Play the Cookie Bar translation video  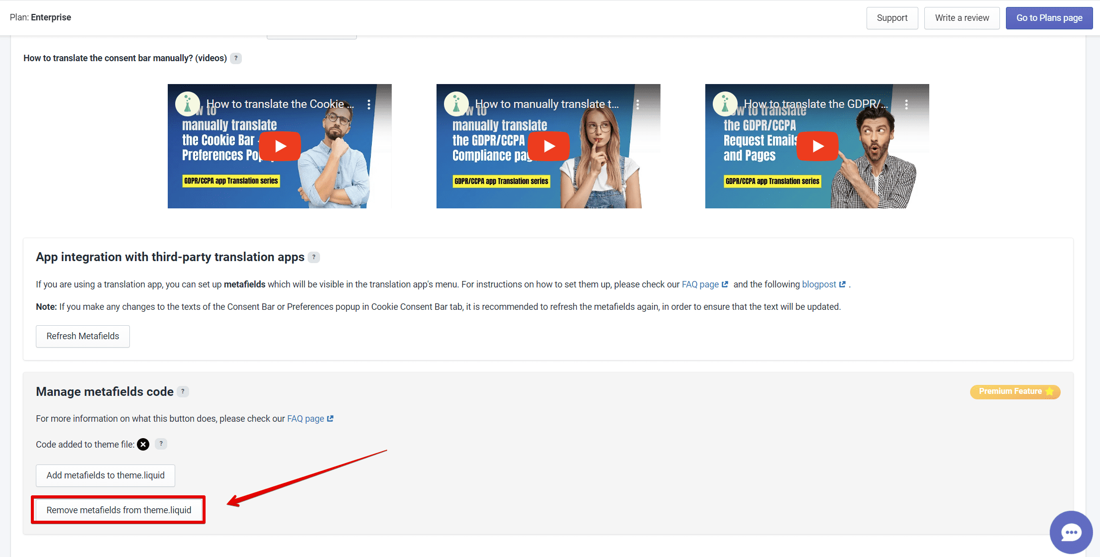280,146
